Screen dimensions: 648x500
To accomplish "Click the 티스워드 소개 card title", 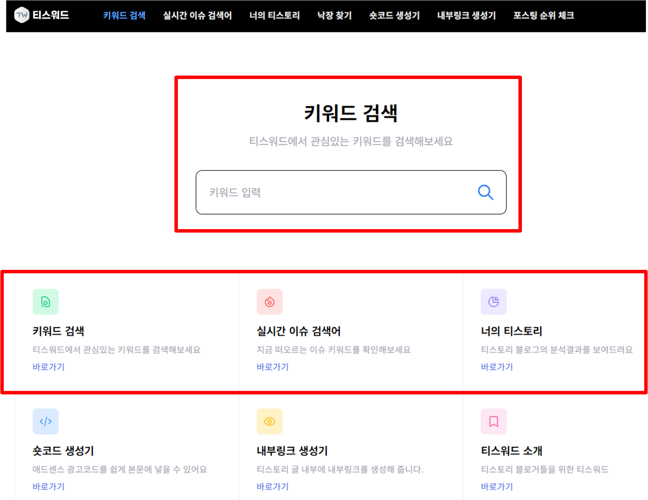I will click(512, 451).
